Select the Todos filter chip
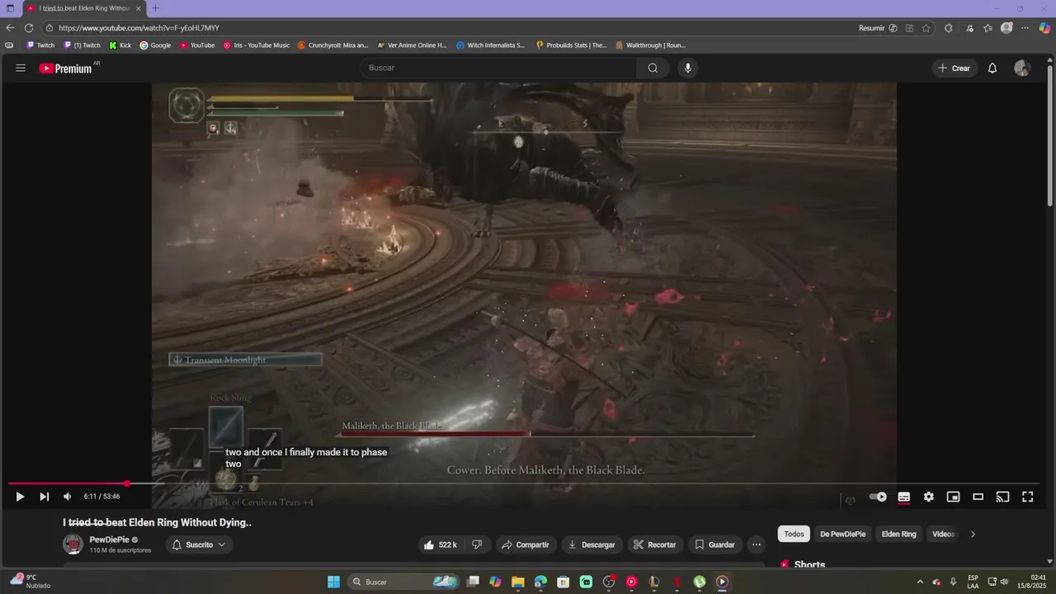Image resolution: width=1056 pixels, height=594 pixels. pyautogui.click(x=794, y=534)
